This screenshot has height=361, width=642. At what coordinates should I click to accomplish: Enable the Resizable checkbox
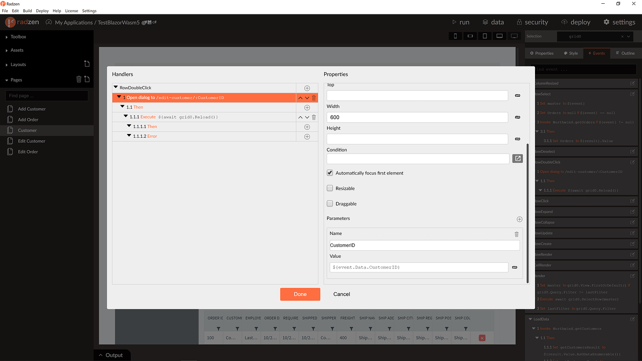[x=330, y=188]
